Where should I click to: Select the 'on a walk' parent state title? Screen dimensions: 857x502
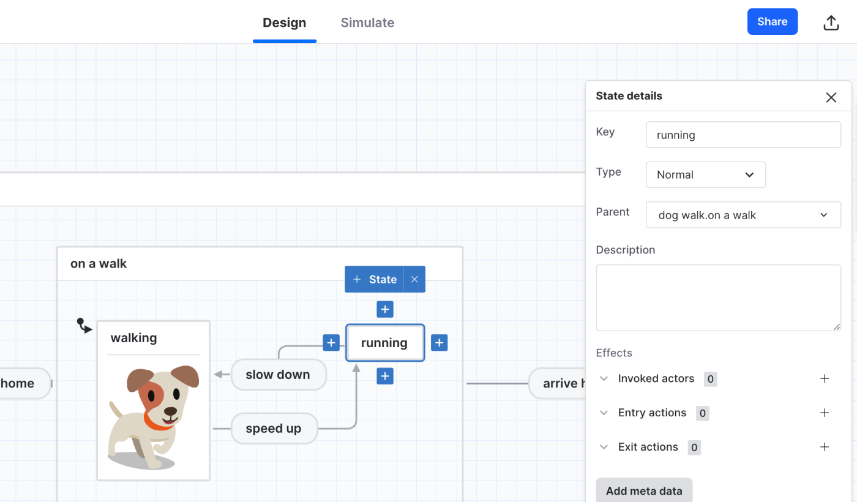tap(99, 264)
